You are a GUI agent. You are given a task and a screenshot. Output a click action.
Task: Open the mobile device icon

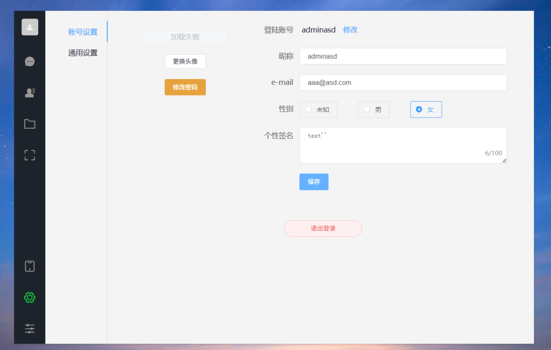coord(29,266)
